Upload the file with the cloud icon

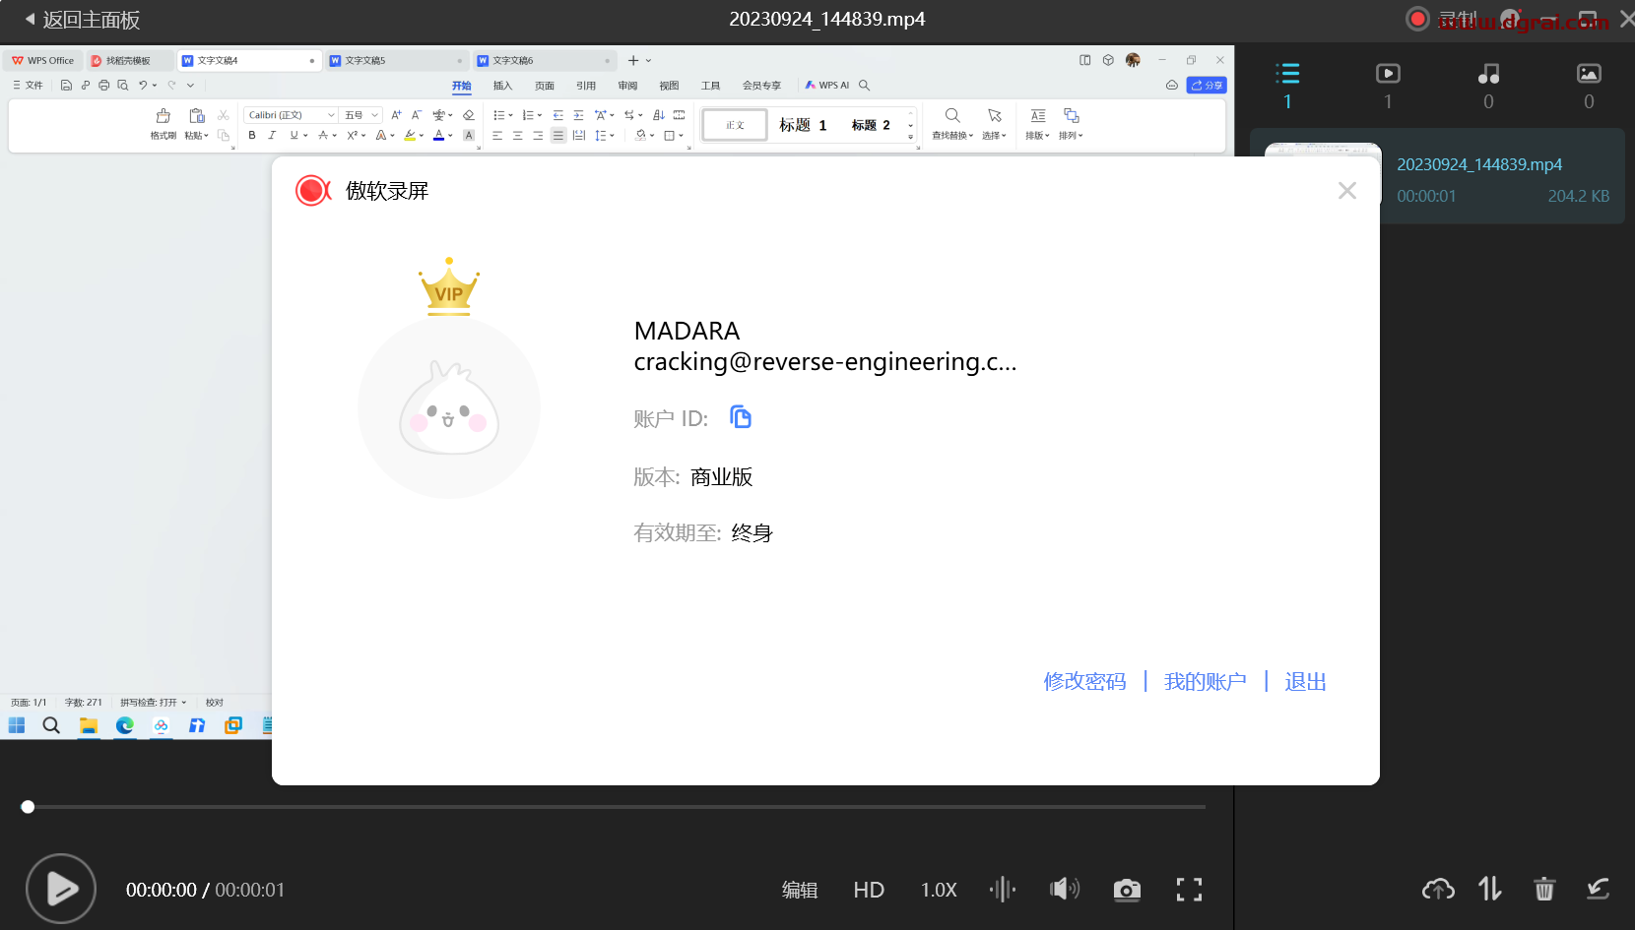tap(1438, 890)
